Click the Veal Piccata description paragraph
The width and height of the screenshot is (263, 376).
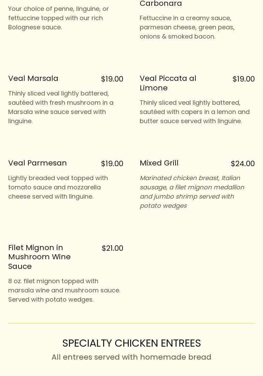click(195, 112)
